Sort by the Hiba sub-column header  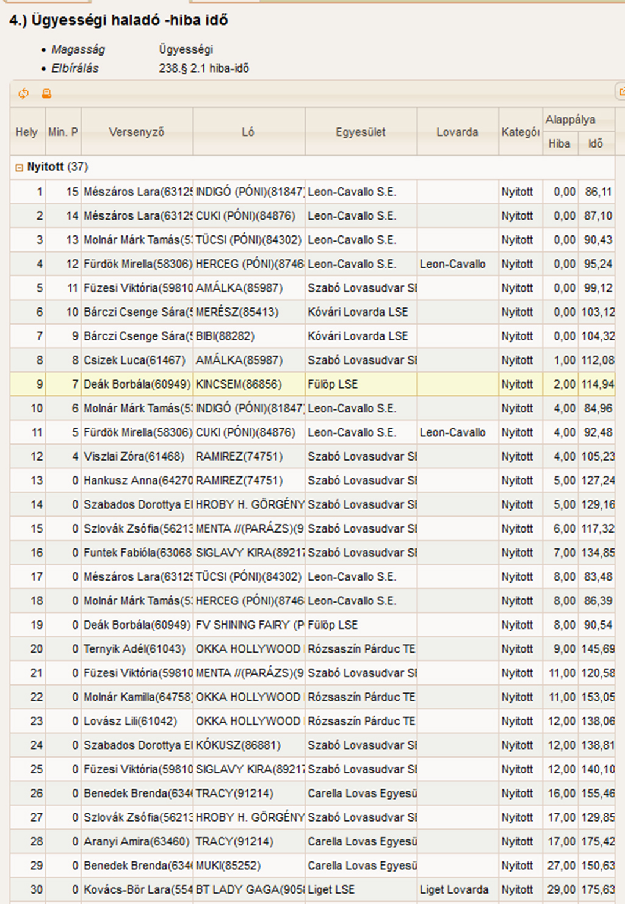[x=559, y=144]
